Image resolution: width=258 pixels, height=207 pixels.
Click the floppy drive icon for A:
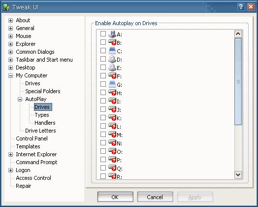pyautogui.click(x=112, y=34)
